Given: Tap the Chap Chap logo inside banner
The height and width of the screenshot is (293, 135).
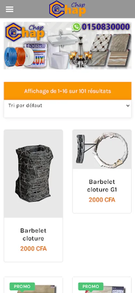Looking at the screenshot, I should click(x=25, y=32).
